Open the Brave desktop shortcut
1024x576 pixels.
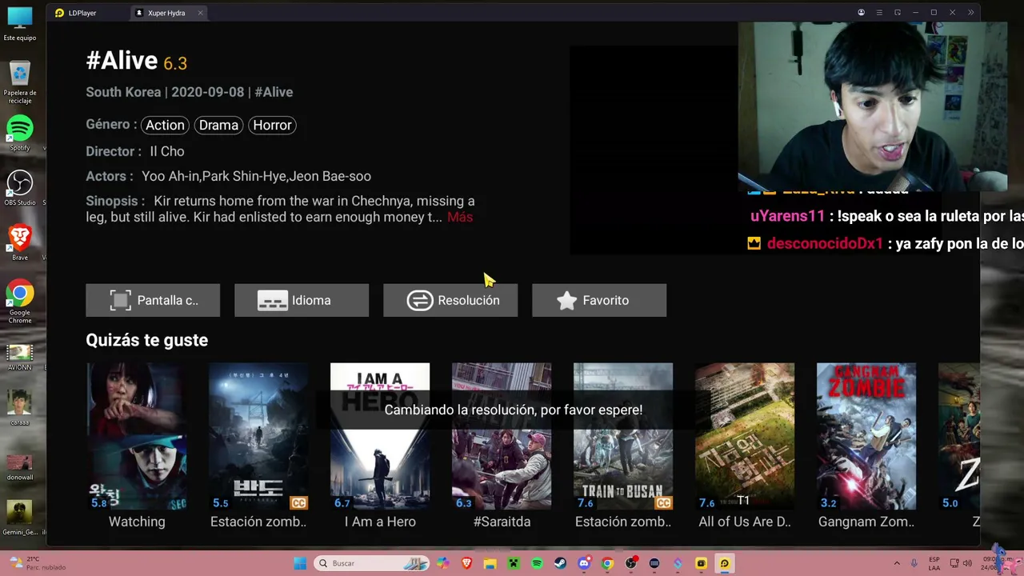tap(20, 242)
